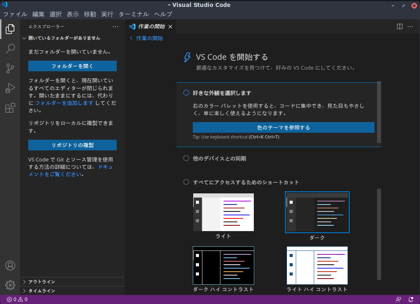This screenshot has width=420, height=304.
Task: Open the Explorer view in activity bar
Action: (x=10, y=29)
